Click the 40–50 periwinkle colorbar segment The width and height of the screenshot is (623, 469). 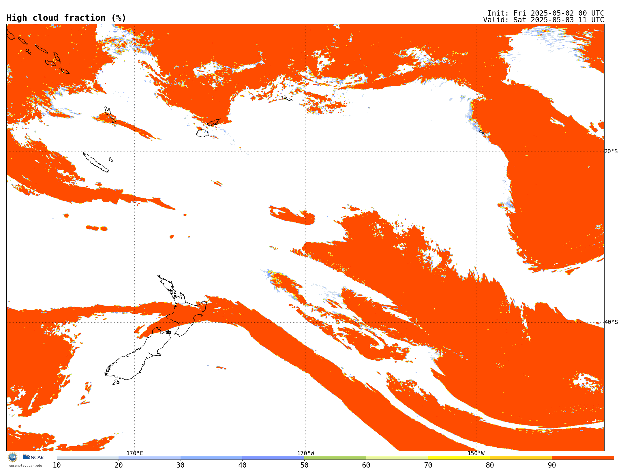[273, 458]
